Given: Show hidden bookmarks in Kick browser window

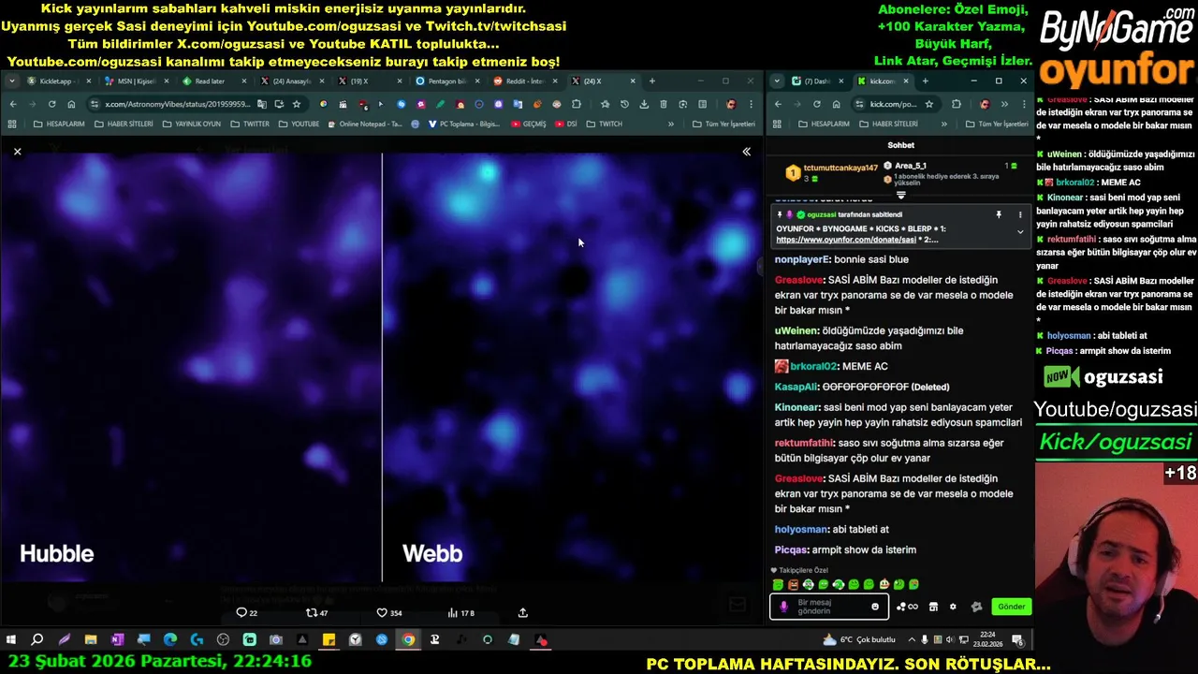Looking at the screenshot, I should point(943,124).
